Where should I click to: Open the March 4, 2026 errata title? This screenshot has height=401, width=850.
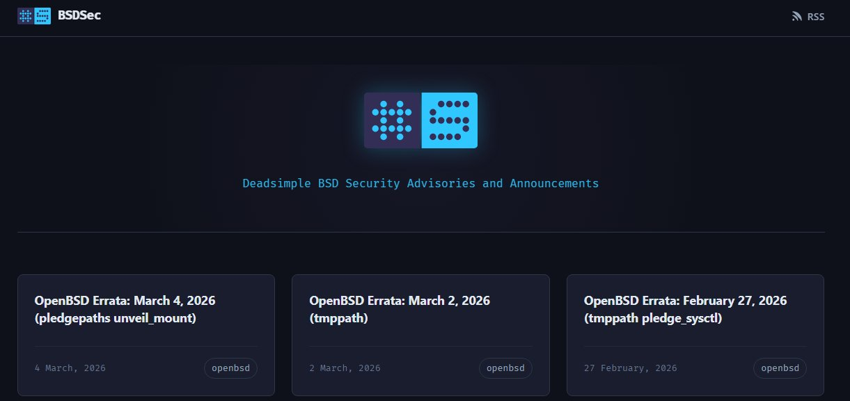[x=125, y=301]
